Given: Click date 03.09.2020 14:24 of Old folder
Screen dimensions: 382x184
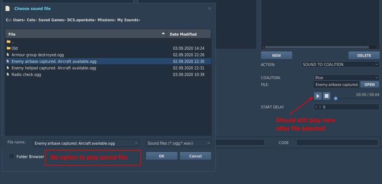Looking at the screenshot, I should pyautogui.click(x=189, y=48).
